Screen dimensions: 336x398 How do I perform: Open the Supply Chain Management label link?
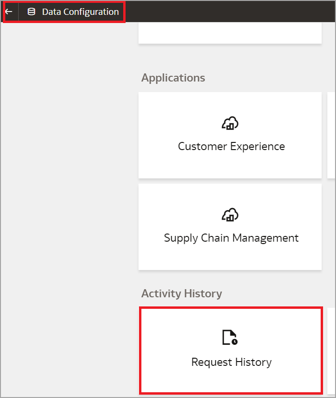coord(231,238)
